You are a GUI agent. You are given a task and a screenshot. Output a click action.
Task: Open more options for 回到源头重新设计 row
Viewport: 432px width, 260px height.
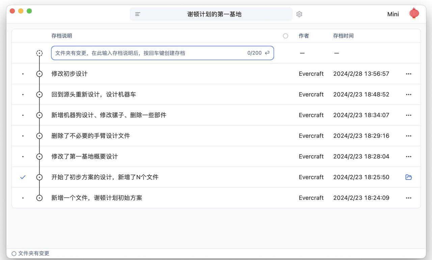pyautogui.click(x=408, y=95)
